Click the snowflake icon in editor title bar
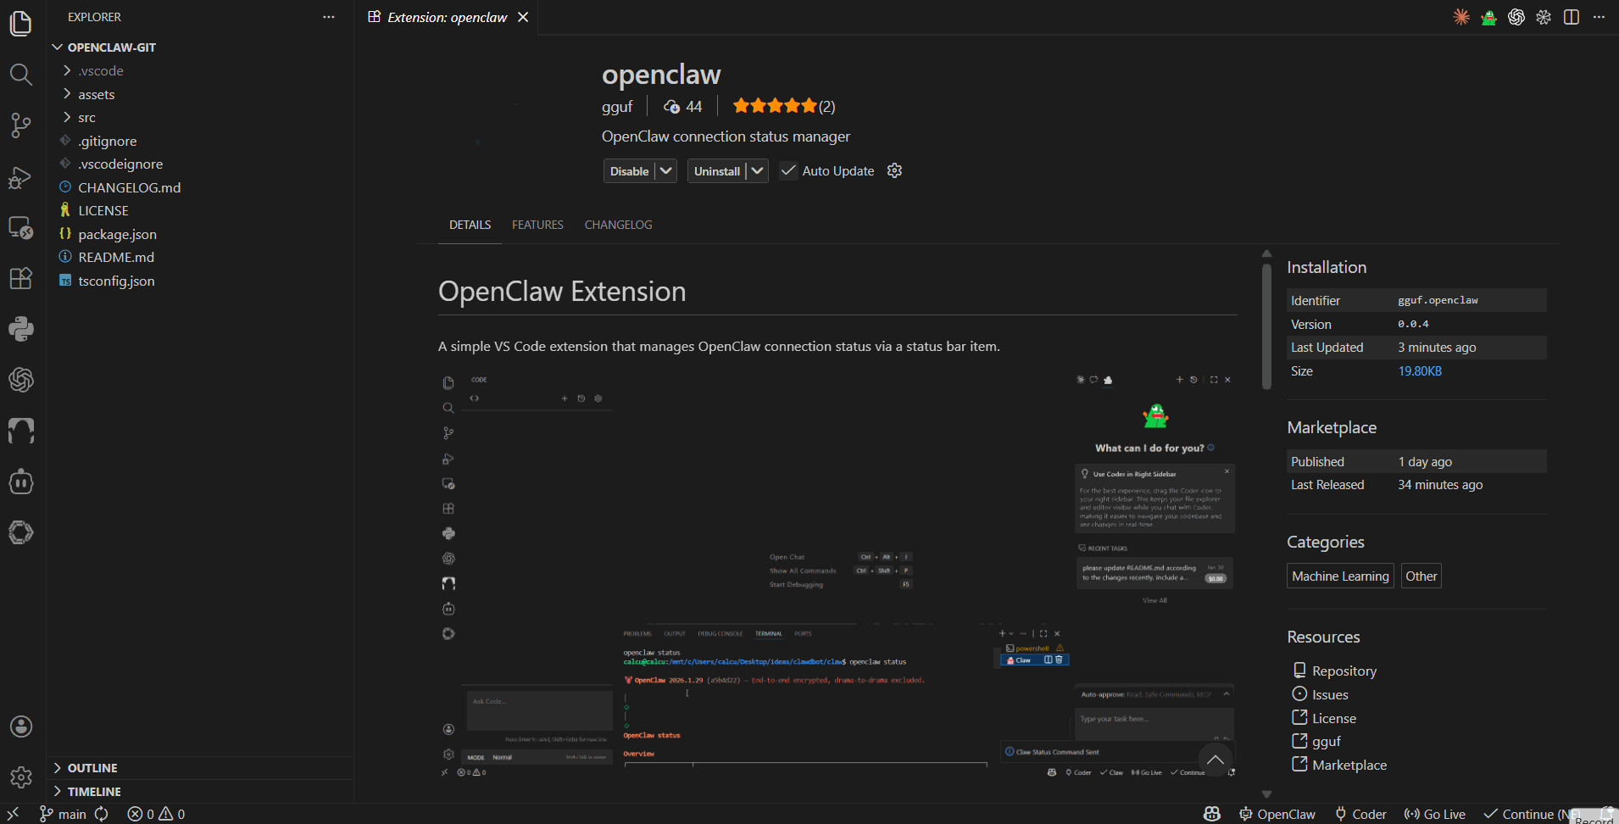This screenshot has height=824, width=1619. click(1544, 17)
